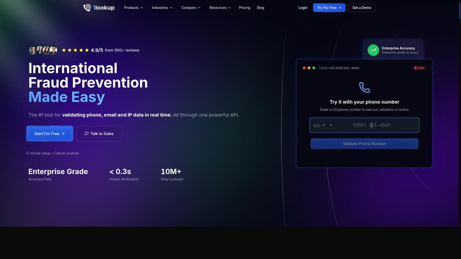Open the US +1 country code selector
461x259 pixels.
pyautogui.click(x=323, y=125)
